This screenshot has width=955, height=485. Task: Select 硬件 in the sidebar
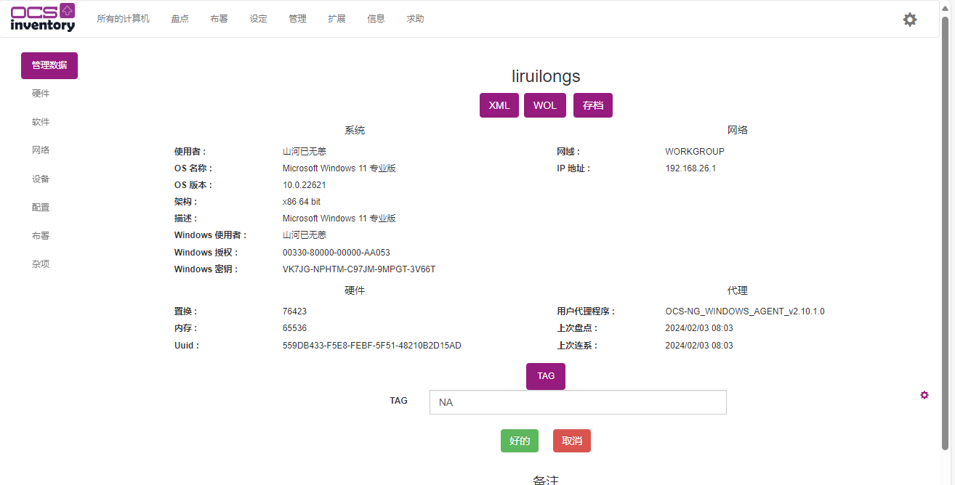pos(41,94)
